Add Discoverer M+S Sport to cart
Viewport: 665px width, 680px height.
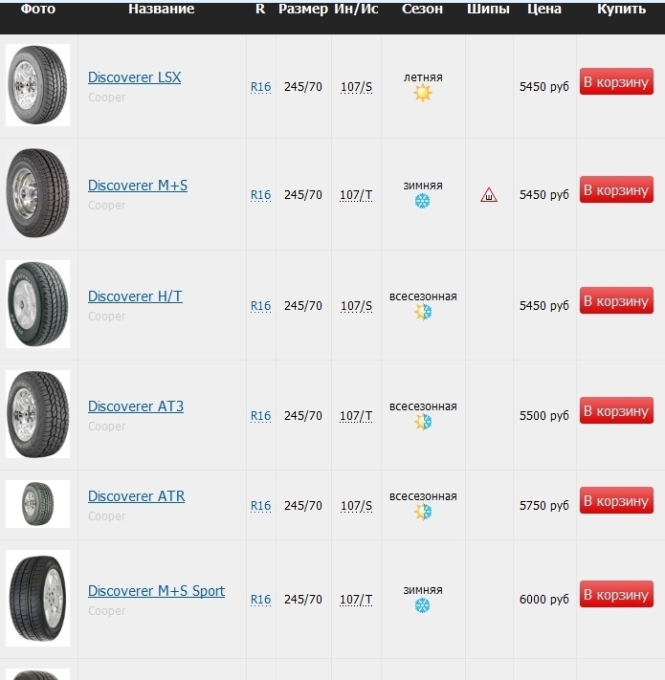pos(616,594)
